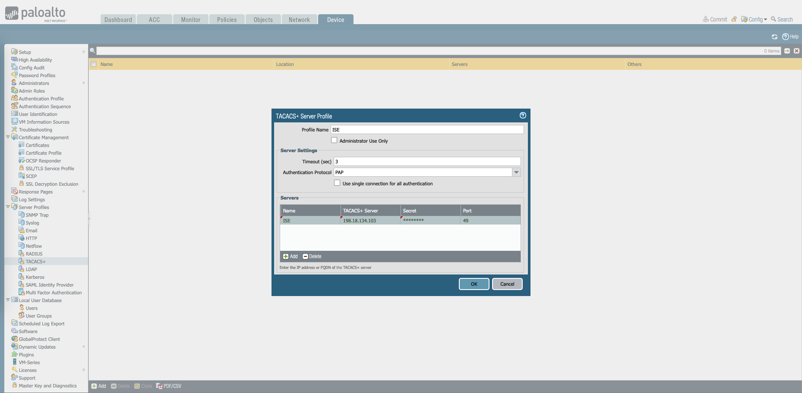
Task: Click the PDF/CSV export icon in footer
Action: point(159,386)
